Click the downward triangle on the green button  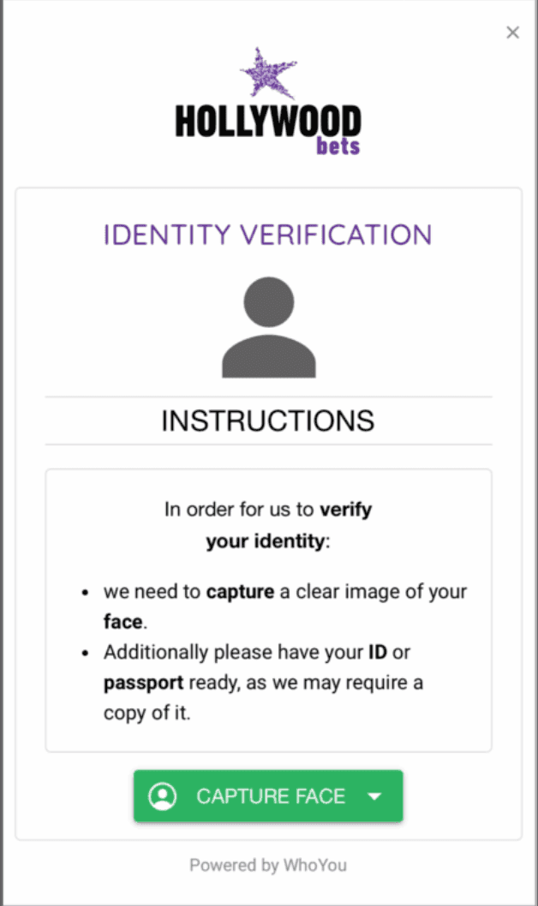click(x=374, y=796)
